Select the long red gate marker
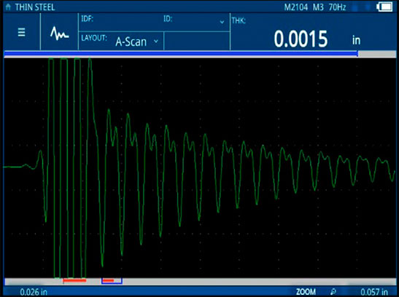The image size is (399, 297). tap(74, 280)
